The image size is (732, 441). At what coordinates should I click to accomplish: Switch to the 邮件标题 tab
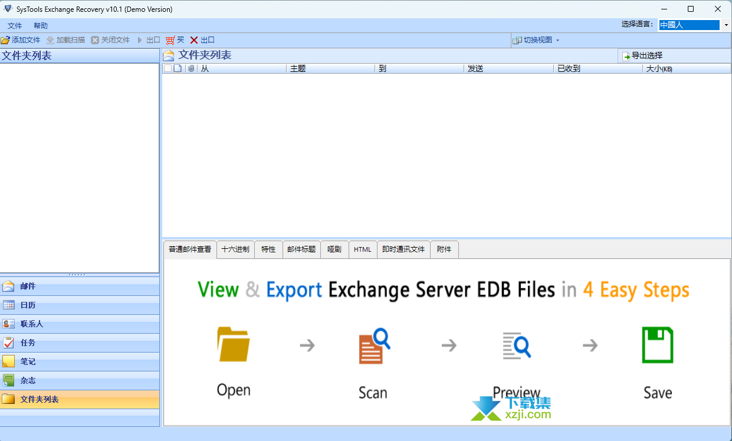pyautogui.click(x=301, y=249)
